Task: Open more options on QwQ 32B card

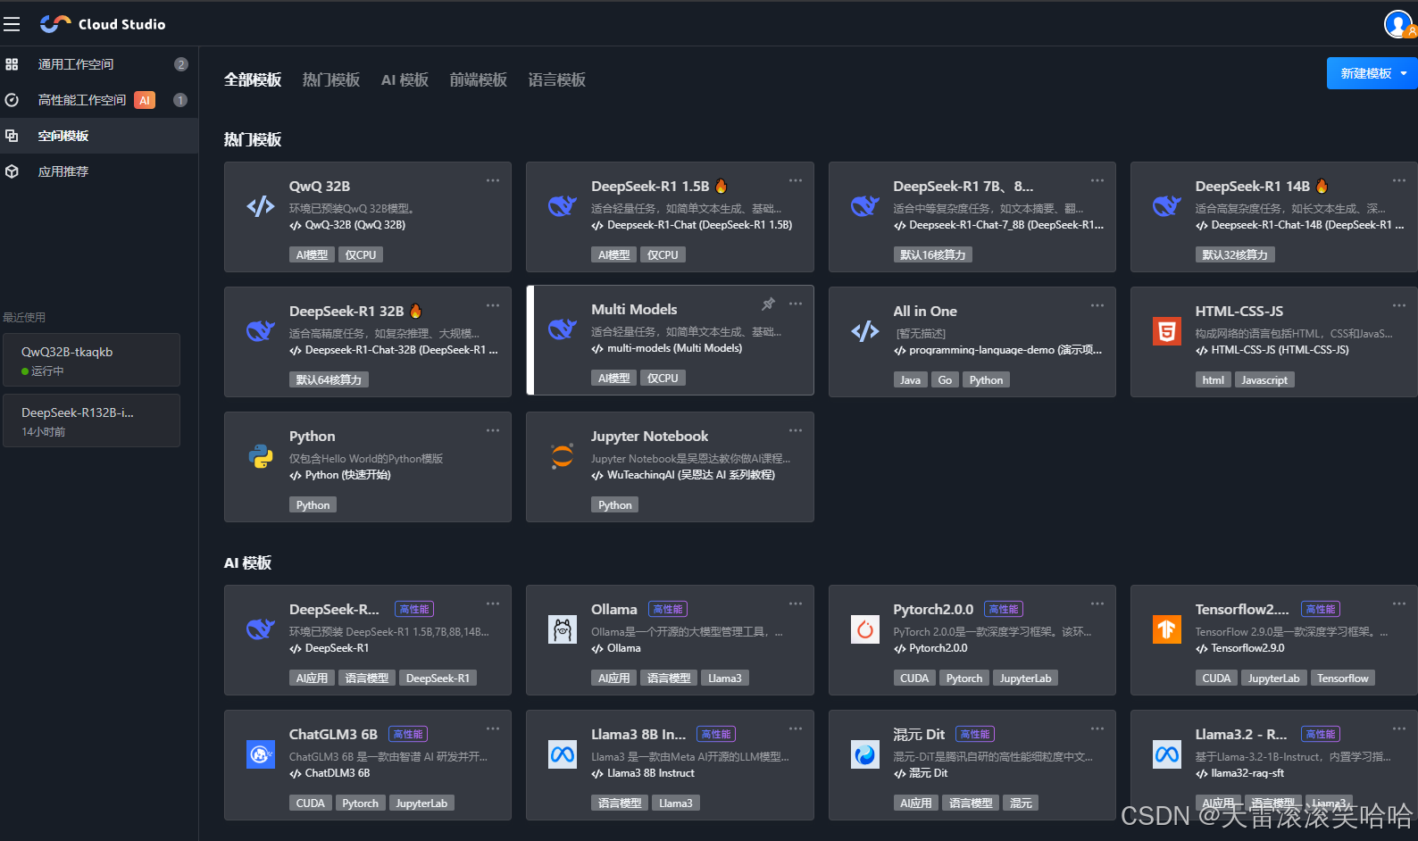Action: 493,180
